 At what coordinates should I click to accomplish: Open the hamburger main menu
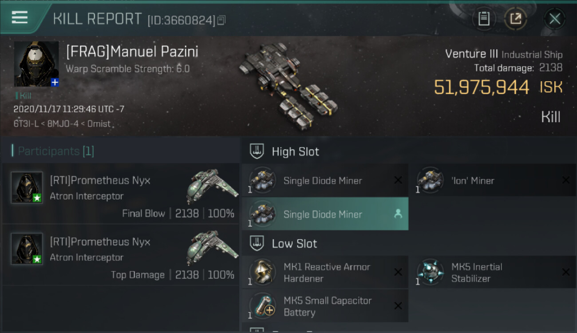coord(20,18)
